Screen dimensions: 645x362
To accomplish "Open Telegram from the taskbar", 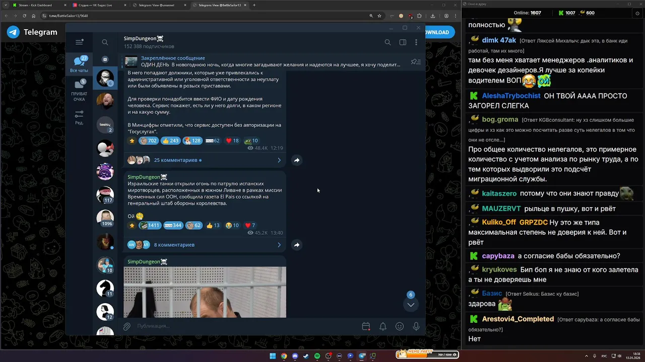I will pyautogui.click(x=362, y=356).
